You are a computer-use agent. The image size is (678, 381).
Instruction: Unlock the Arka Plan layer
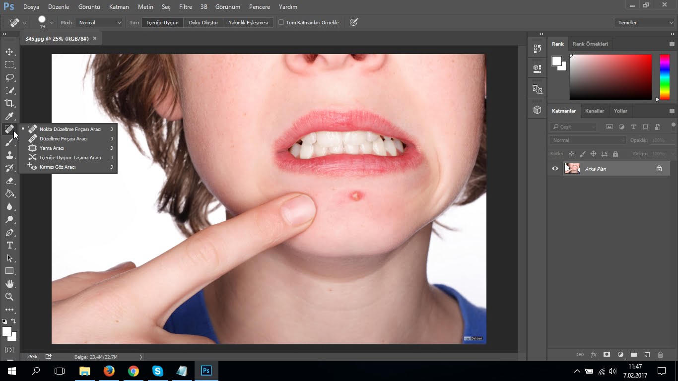tap(659, 169)
